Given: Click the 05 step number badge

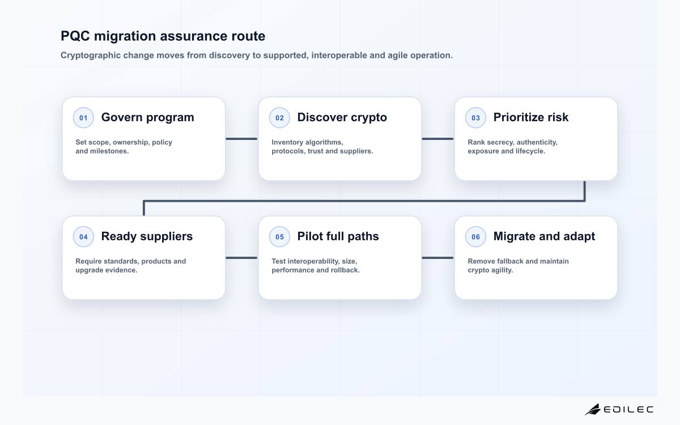Looking at the screenshot, I should point(279,237).
